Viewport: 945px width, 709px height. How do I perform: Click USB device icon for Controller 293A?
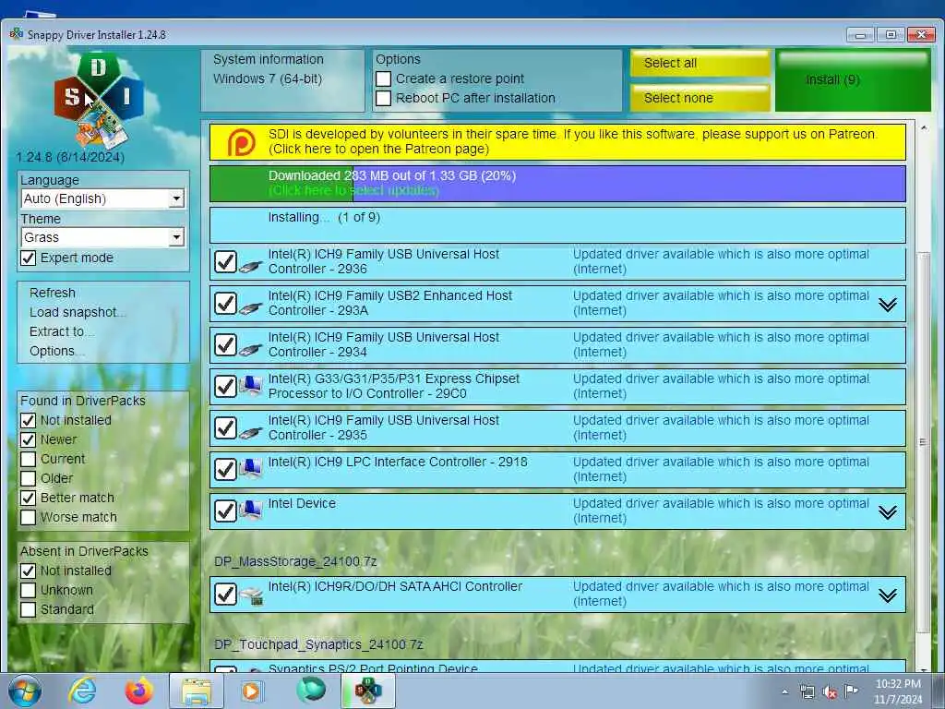point(250,307)
